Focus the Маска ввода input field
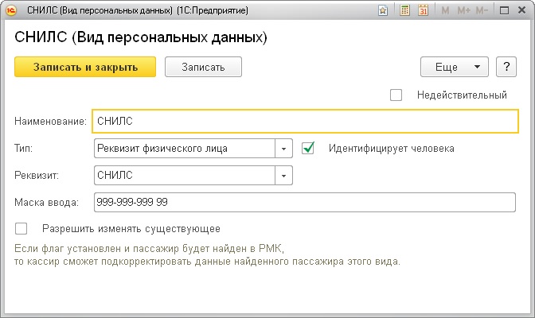535x318 pixels. (306, 202)
